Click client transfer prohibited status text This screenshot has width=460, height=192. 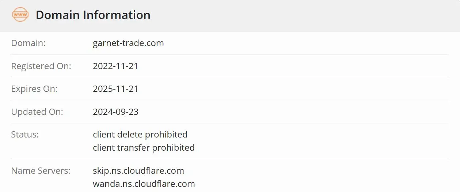(x=144, y=148)
